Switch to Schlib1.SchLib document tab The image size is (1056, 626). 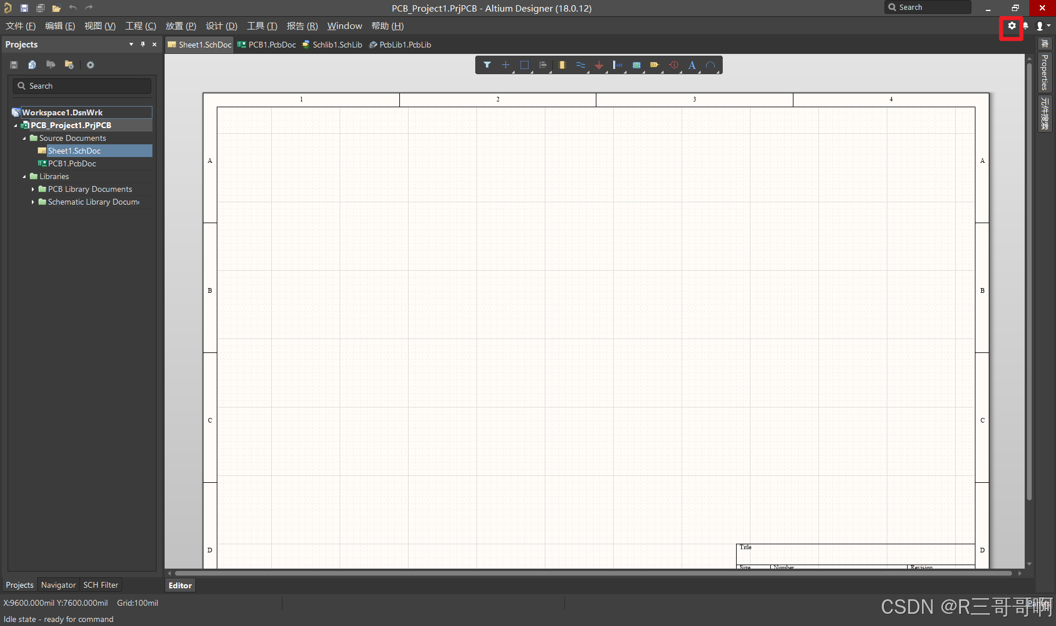pyautogui.click(x=332, y=45)
